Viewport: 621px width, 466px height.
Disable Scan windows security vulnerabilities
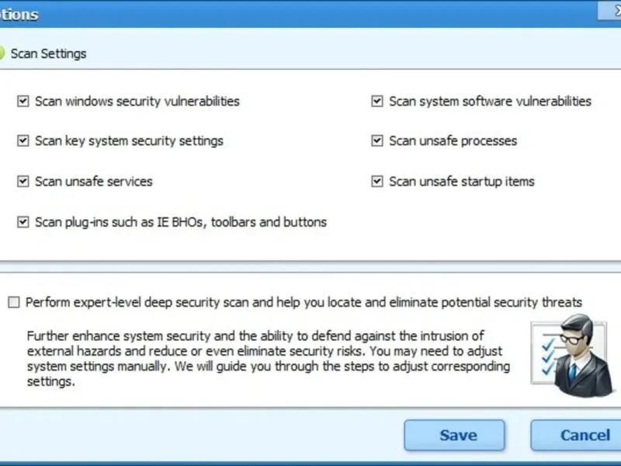click(23, 101)
